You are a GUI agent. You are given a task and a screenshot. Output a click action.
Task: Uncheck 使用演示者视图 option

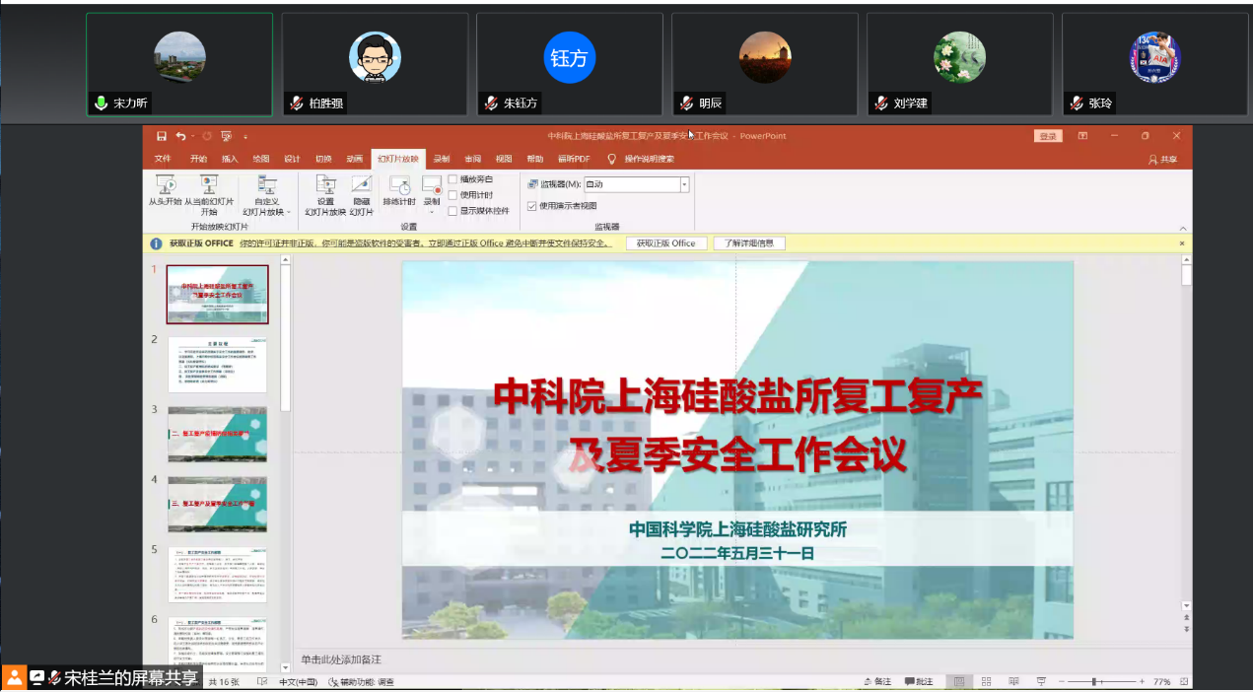532,206
